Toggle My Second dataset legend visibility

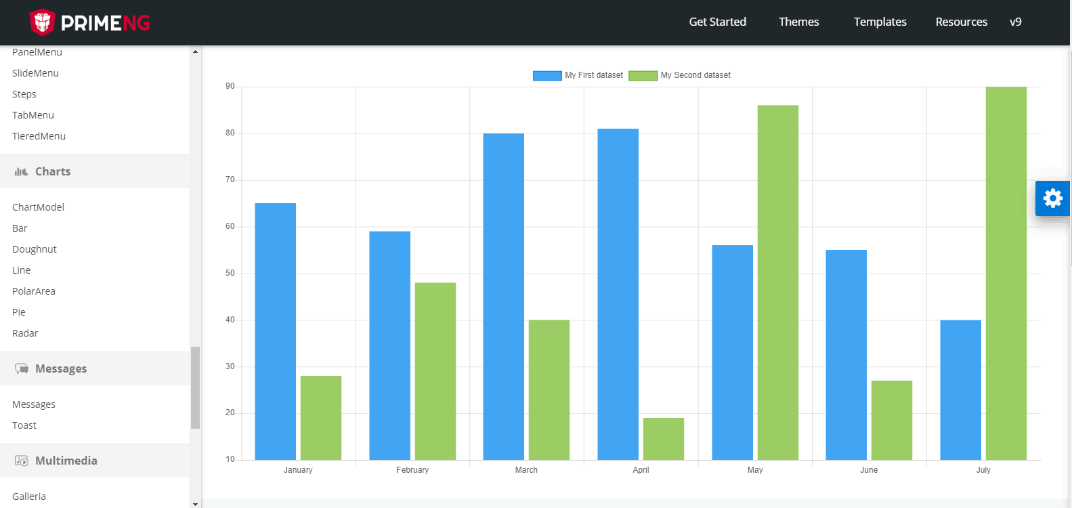[x=679, y=75]
